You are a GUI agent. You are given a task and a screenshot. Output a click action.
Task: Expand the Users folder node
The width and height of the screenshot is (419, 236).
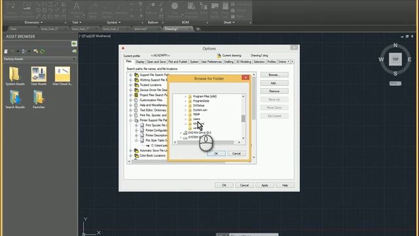click(185, 119)
